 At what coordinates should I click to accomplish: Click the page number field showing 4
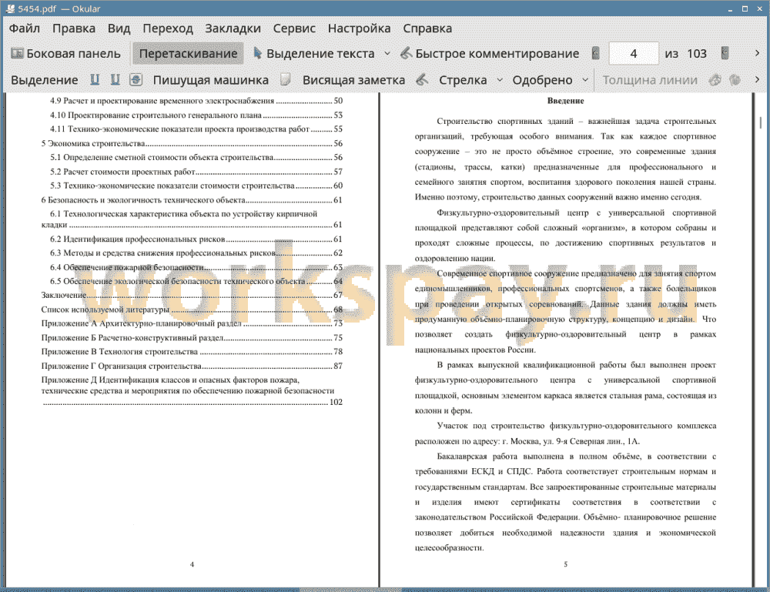click(x=634, y=54)
